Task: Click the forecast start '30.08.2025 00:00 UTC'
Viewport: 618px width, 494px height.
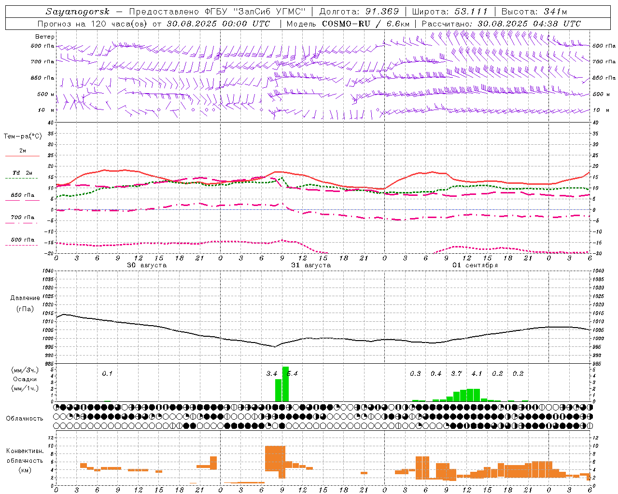Action: (218, 24)
